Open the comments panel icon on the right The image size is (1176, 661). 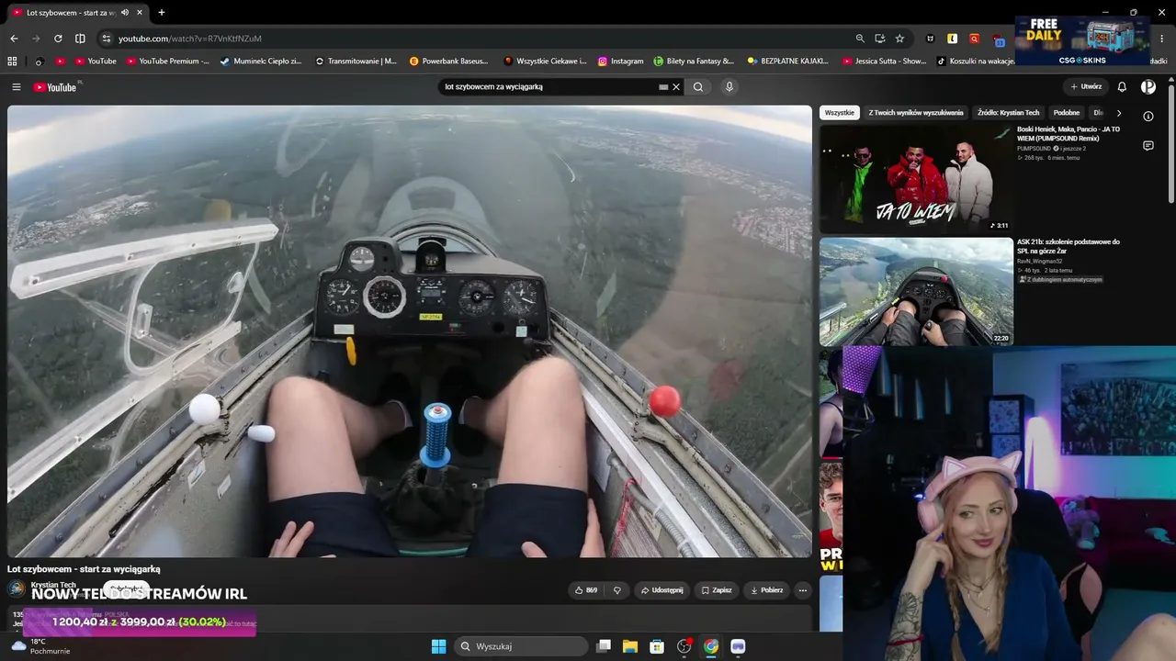[1148, 146]
